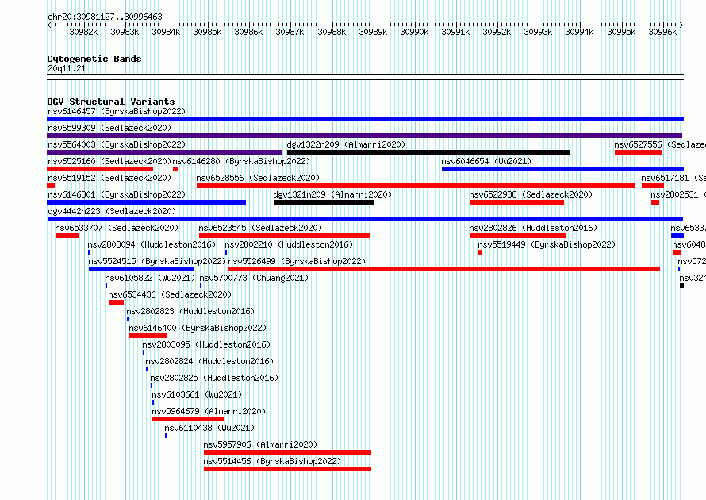This screenshot has width=706, height=500.
Task: Click nsv2803095 (Huddleston2016) label
Action: tap(206, 344)
